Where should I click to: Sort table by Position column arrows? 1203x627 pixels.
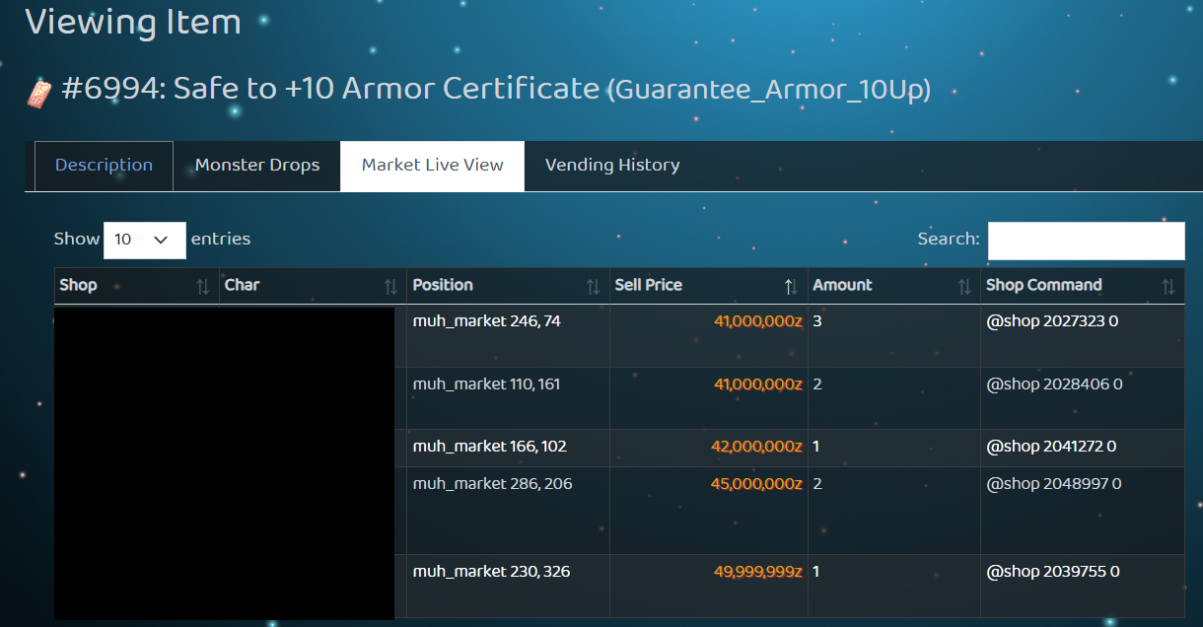click(593, 287)
